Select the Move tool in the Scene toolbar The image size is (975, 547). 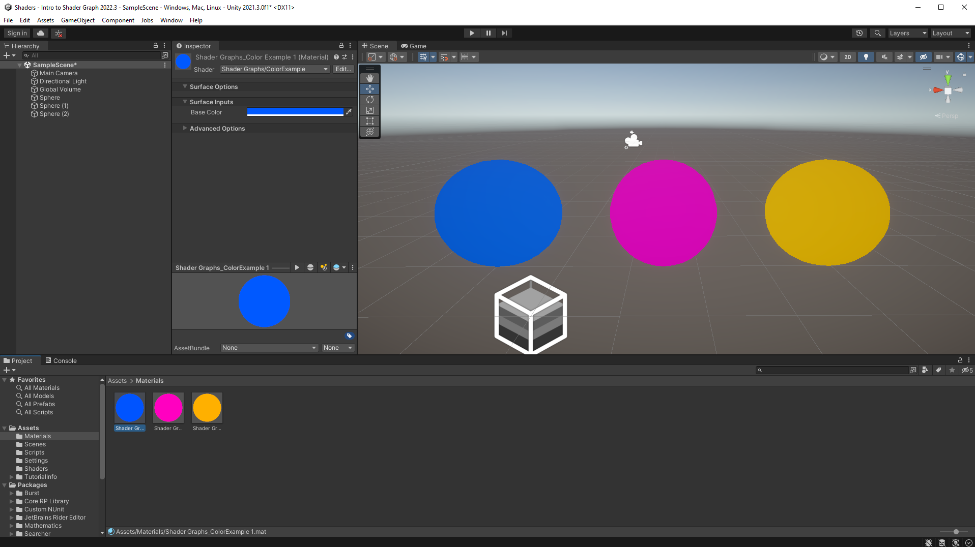pyautogui.click(x=370, y=89)
